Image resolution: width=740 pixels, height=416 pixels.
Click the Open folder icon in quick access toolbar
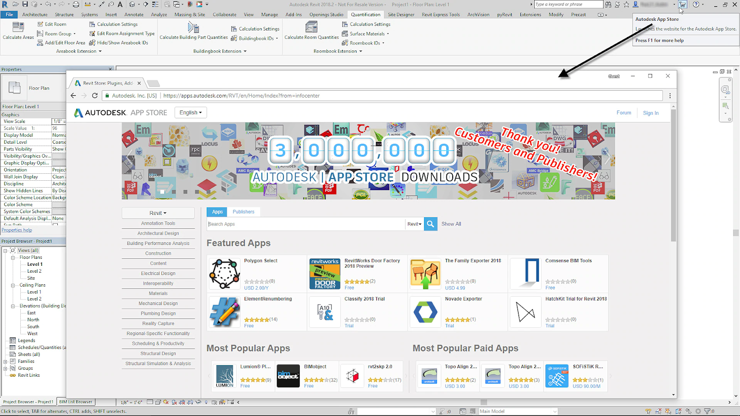pyautogui.click(x=15, y=4)
